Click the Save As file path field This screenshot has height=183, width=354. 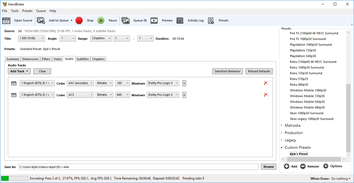point(138,167)
